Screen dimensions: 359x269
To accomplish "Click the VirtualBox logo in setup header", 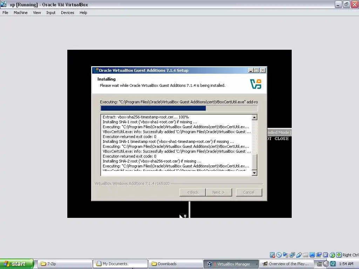I will [256, 84].
